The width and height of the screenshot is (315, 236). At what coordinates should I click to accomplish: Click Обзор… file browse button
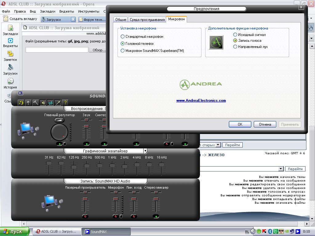click(x=98, y=50)
